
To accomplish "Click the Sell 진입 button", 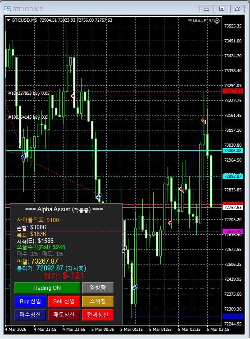I will 64,301.
